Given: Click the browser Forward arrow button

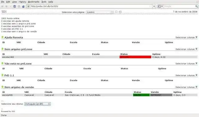Looking at the screenshot, I should pyautogui.click(x=7, y=6).
